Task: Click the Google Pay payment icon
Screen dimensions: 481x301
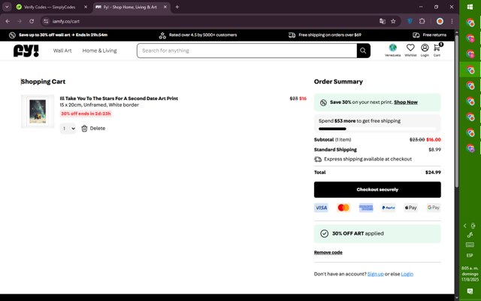Action: [434, 208]
